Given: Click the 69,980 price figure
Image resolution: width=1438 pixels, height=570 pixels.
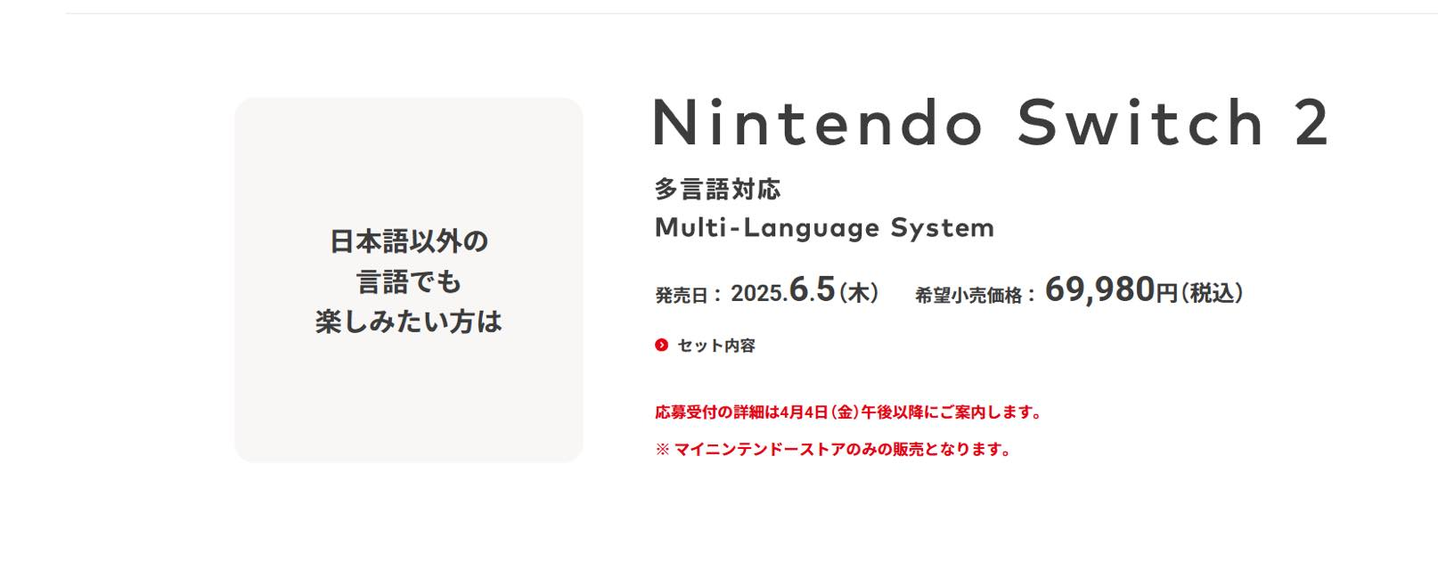Looking at the screenshot, I should [x=1099, y=289].
